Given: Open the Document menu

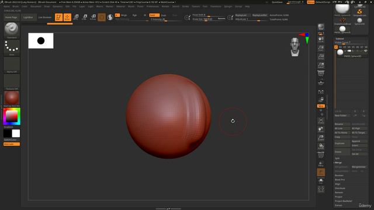Looking at the screenshot, I should (x=36, y=6).
